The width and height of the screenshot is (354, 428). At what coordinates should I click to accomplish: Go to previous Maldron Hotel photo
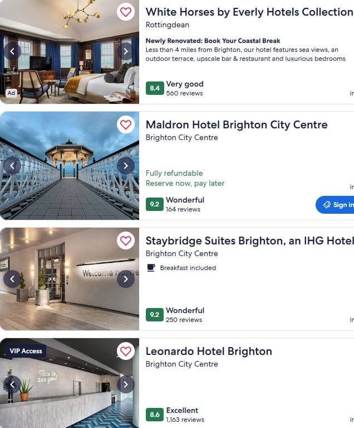coord(12,166)
